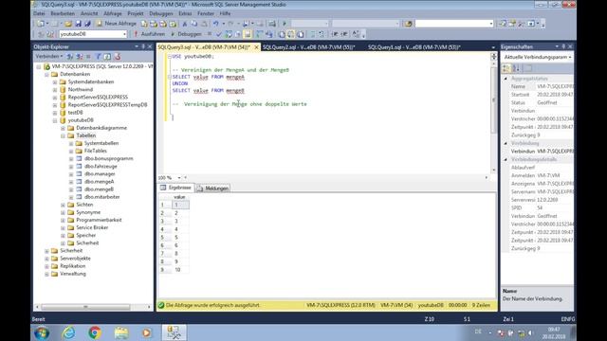Open the Hilfe menu
The image size is (607, 341).
click(x=225, y=13)
